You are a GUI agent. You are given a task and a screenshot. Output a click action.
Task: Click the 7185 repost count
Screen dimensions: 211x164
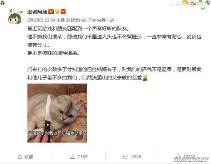82,157
